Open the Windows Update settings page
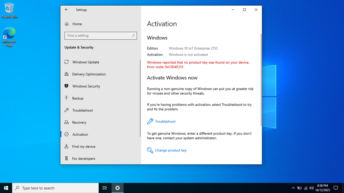 tap(101, 62)
